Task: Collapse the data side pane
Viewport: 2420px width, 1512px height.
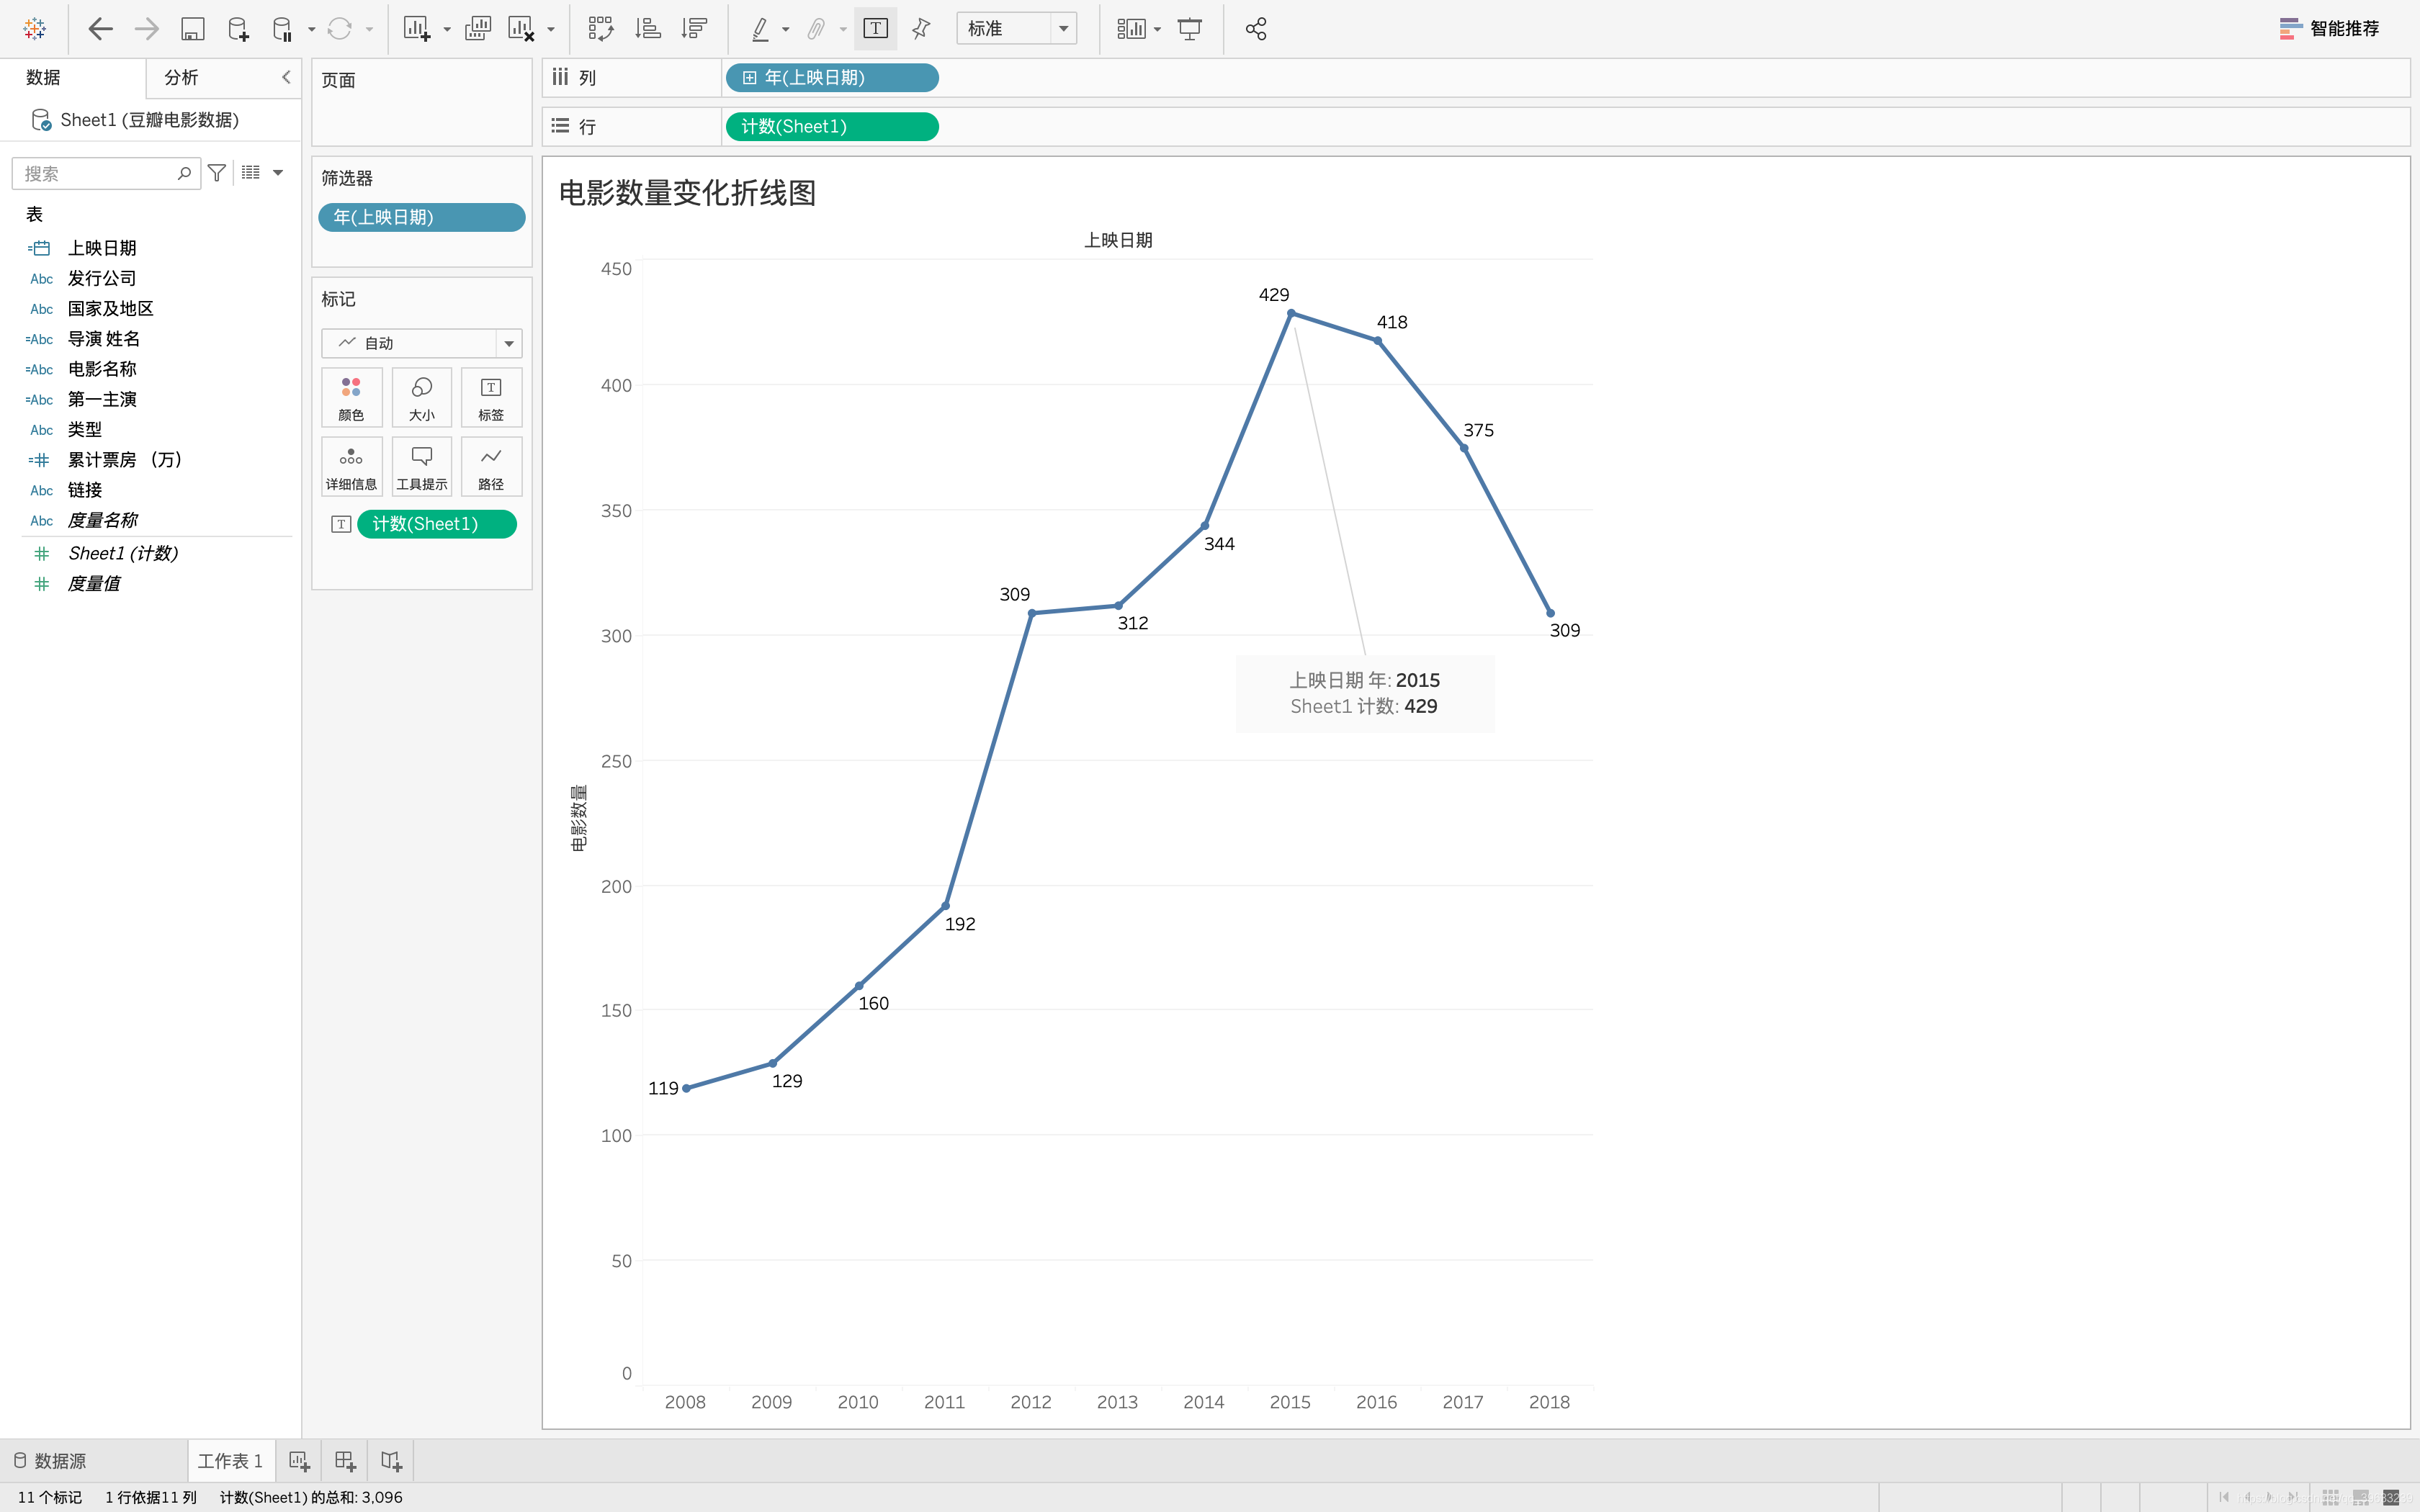Action: click(x=286, y=77)
